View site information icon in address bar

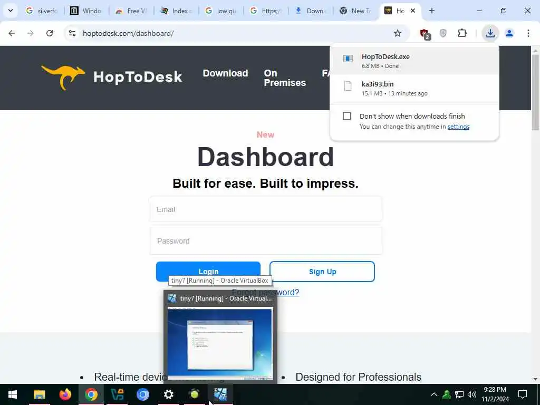[x=72, y=33]
